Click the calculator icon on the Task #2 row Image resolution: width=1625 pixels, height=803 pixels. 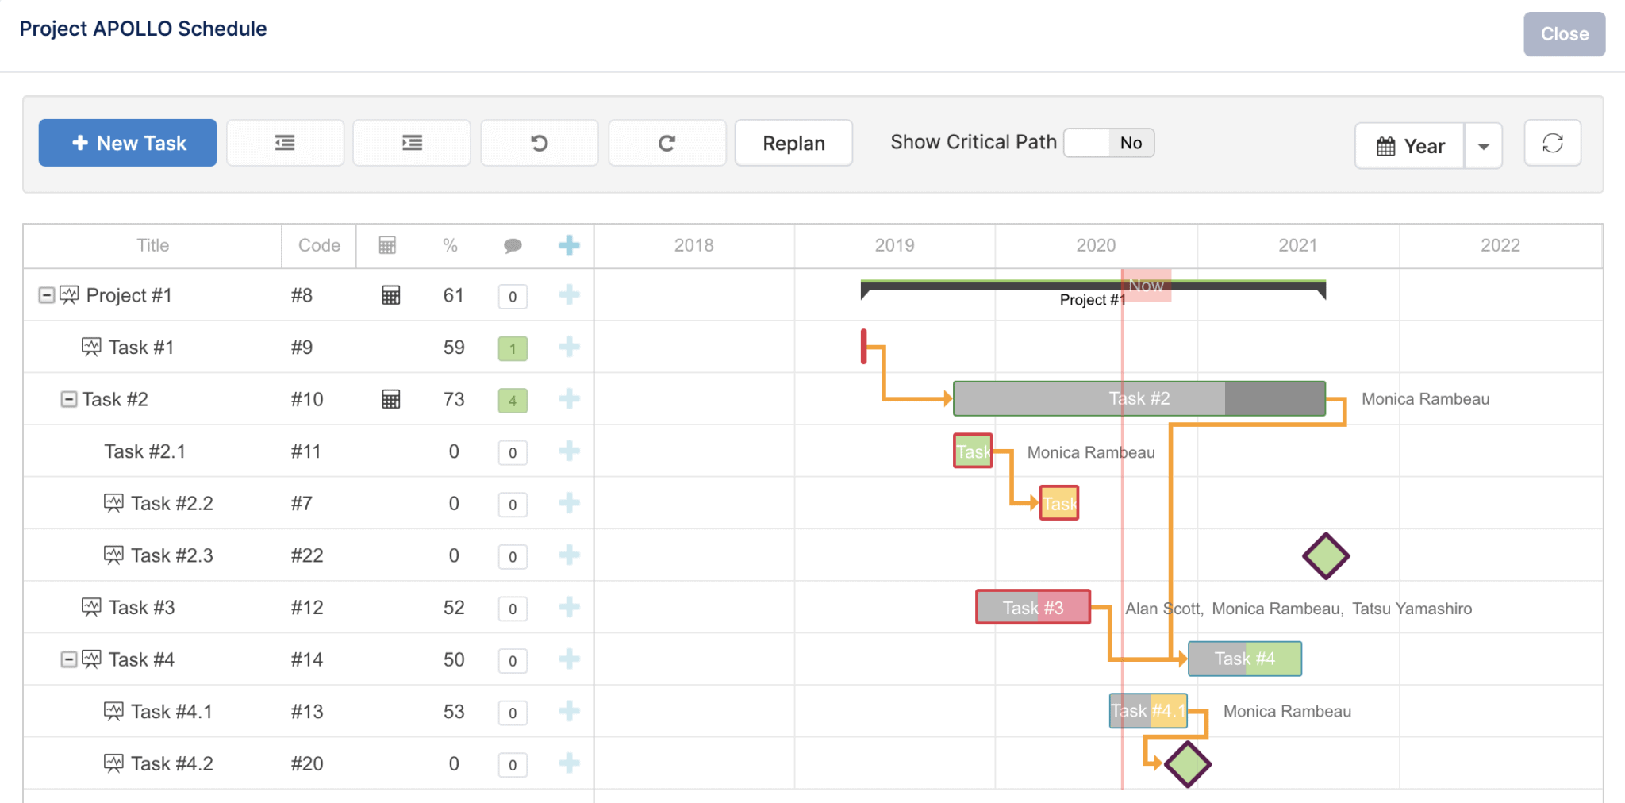coord(390,399)
